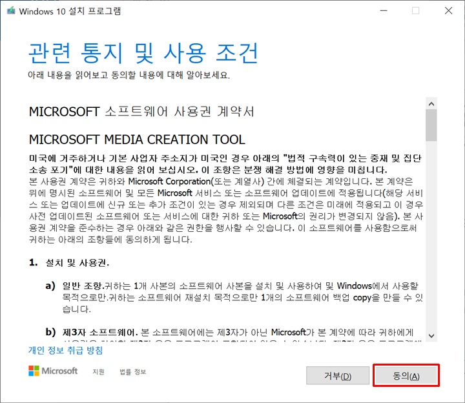Click the scrollbar down arrow
465x403 pixels.
coord(431,336)
